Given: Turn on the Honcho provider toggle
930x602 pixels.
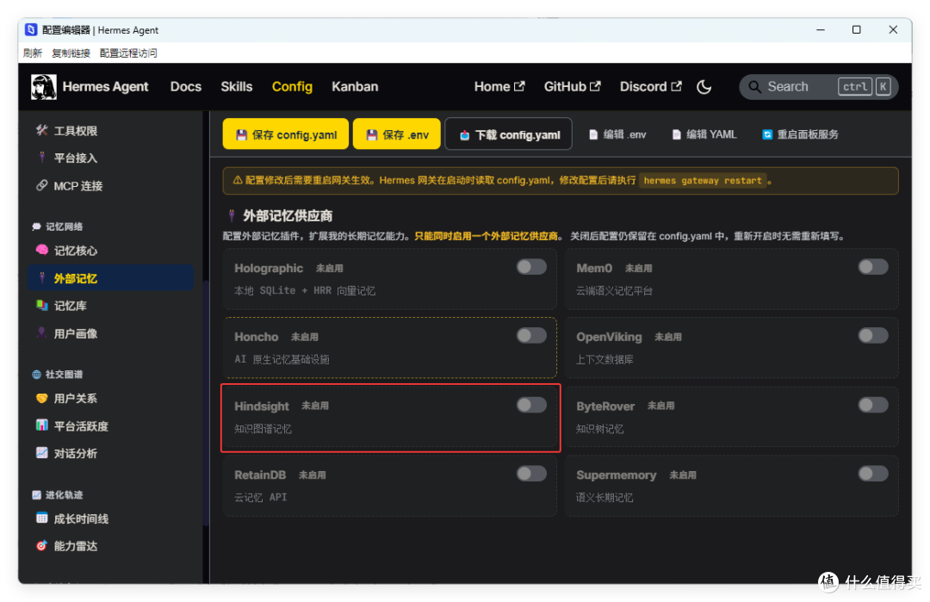Looking at the screenshot, I should point(530,336).
